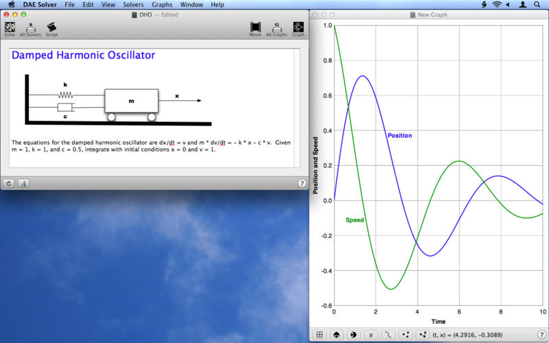Toggle the grid button under the graph
The width and height of the screenshot is (549, 343).
(x=319, y=335)
